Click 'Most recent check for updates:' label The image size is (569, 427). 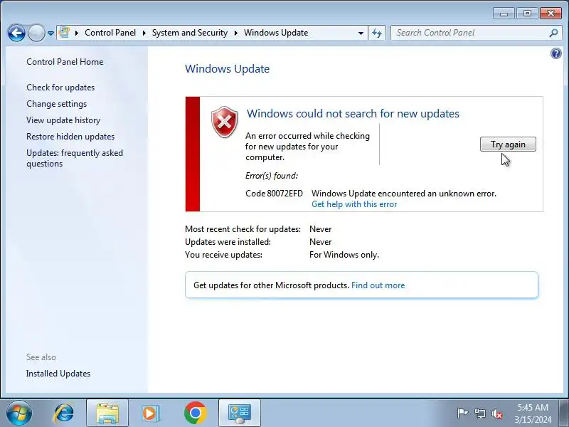coord(243,229)
